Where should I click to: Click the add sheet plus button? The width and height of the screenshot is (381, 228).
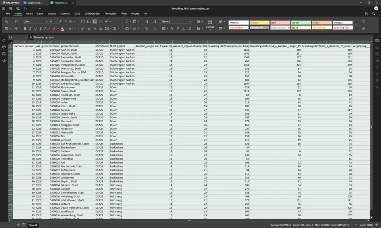click(18, 225)
